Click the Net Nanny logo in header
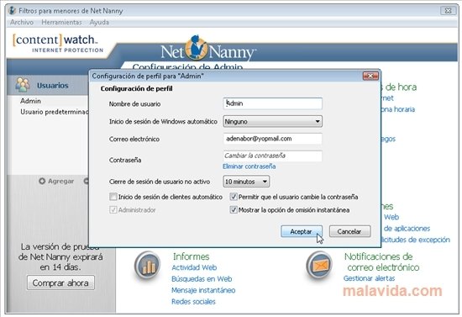 click(208, 49)
